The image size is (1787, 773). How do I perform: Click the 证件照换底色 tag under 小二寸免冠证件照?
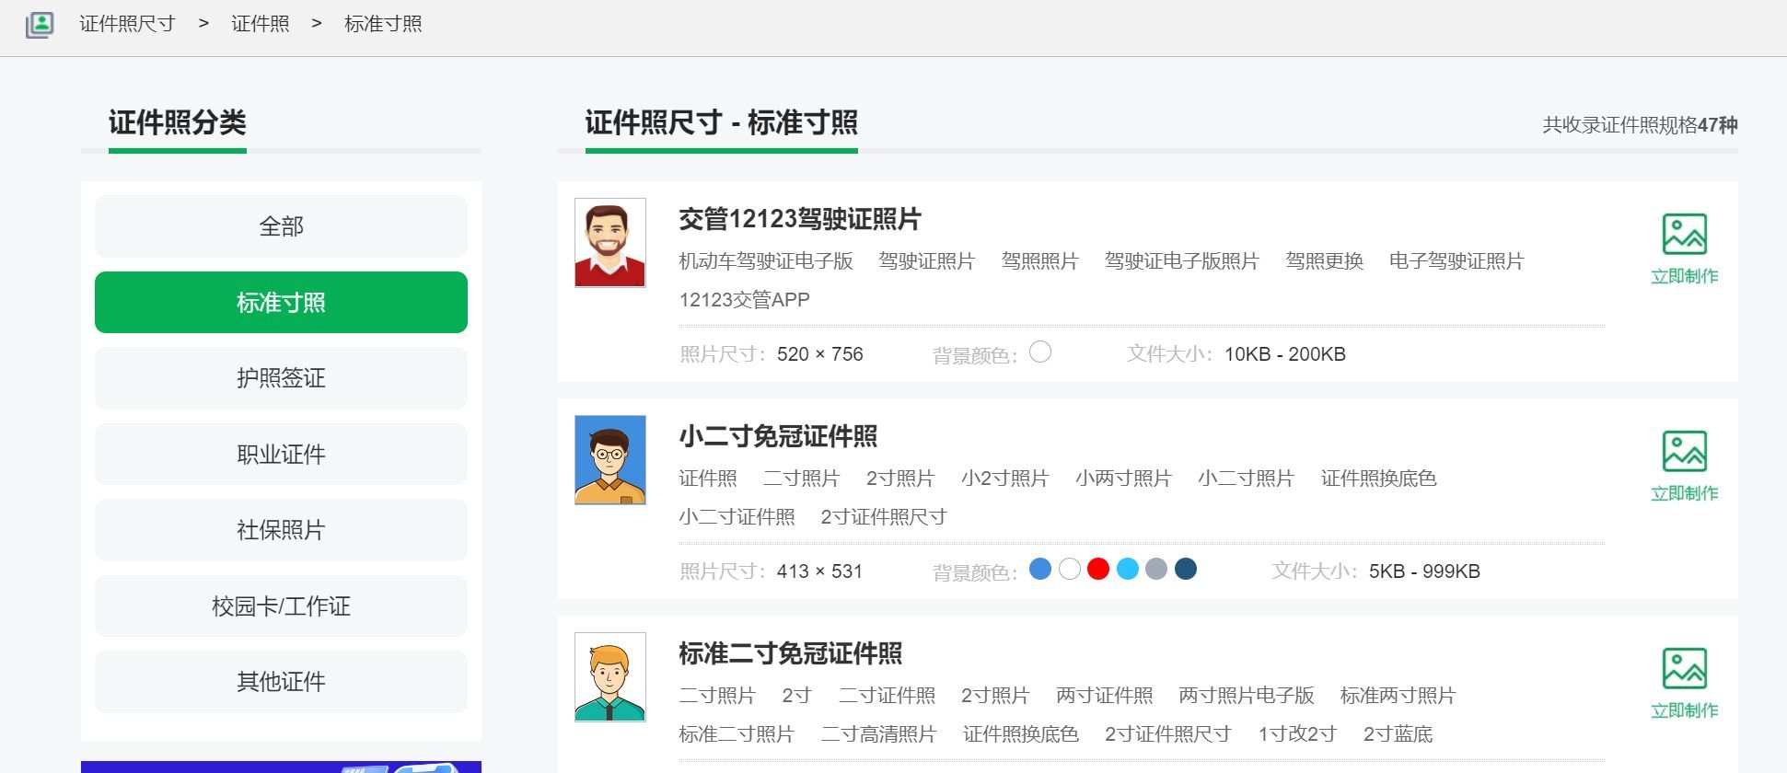click(x=1378, y=479)
